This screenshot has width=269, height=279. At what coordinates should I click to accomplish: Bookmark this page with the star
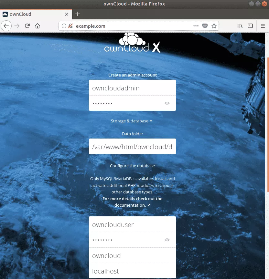click(x=214, y=26)
